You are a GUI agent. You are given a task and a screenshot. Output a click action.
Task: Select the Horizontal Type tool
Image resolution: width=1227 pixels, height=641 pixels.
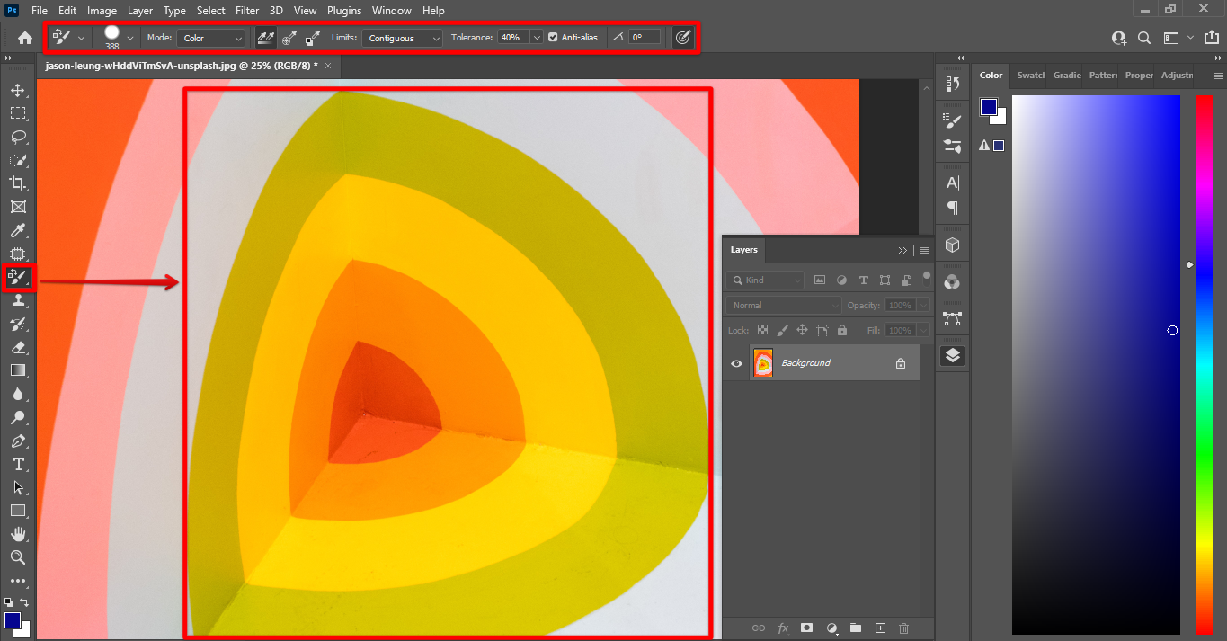coord(18,464)
